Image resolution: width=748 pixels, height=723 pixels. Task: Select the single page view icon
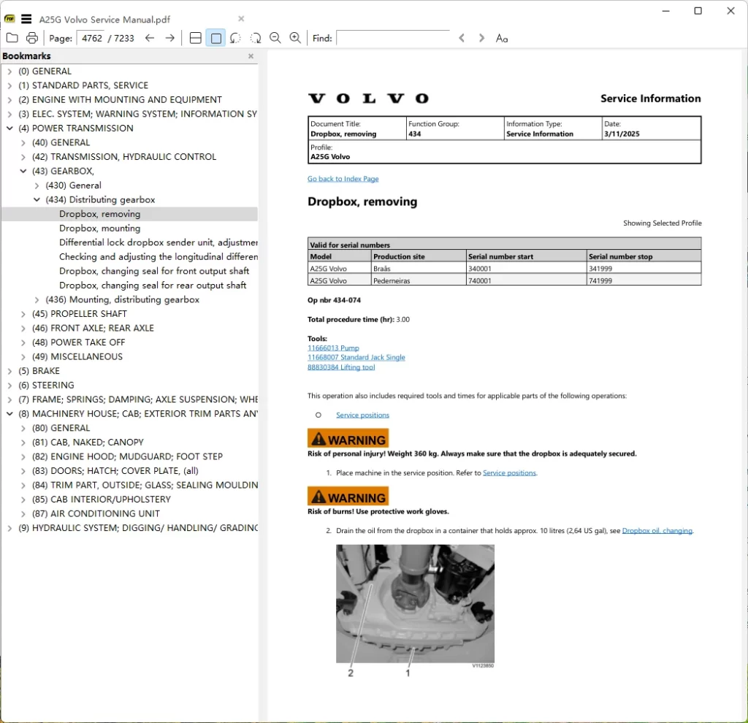coord(216,38)
